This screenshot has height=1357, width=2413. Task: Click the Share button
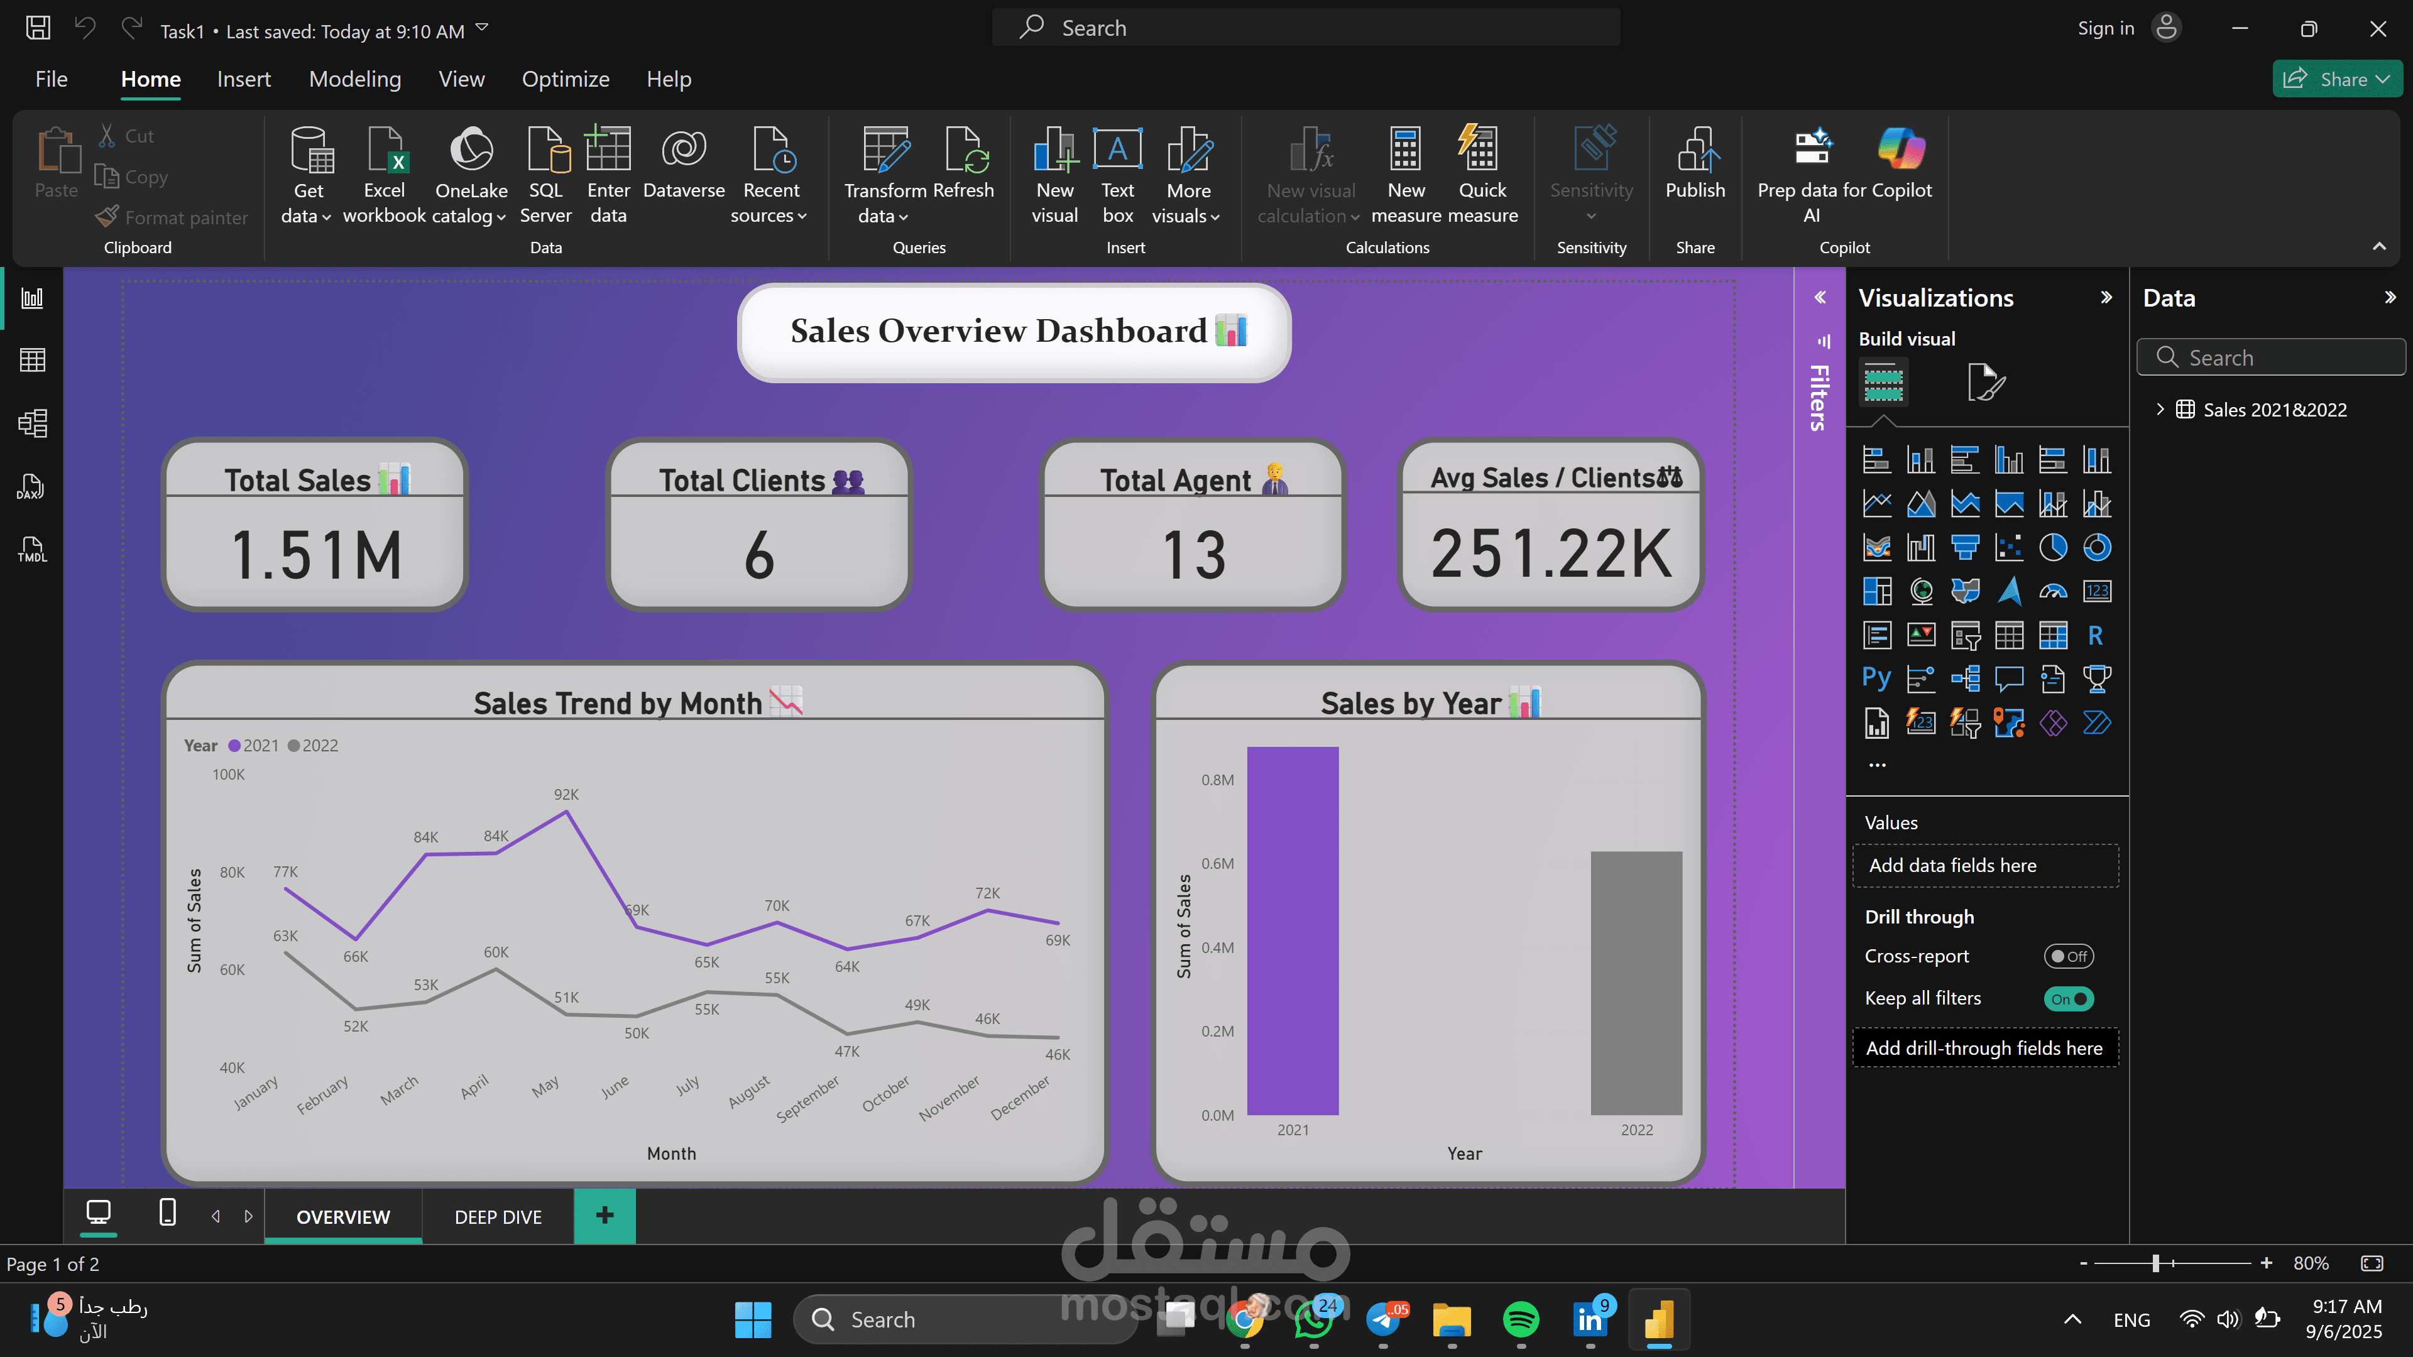(2336, 80)
